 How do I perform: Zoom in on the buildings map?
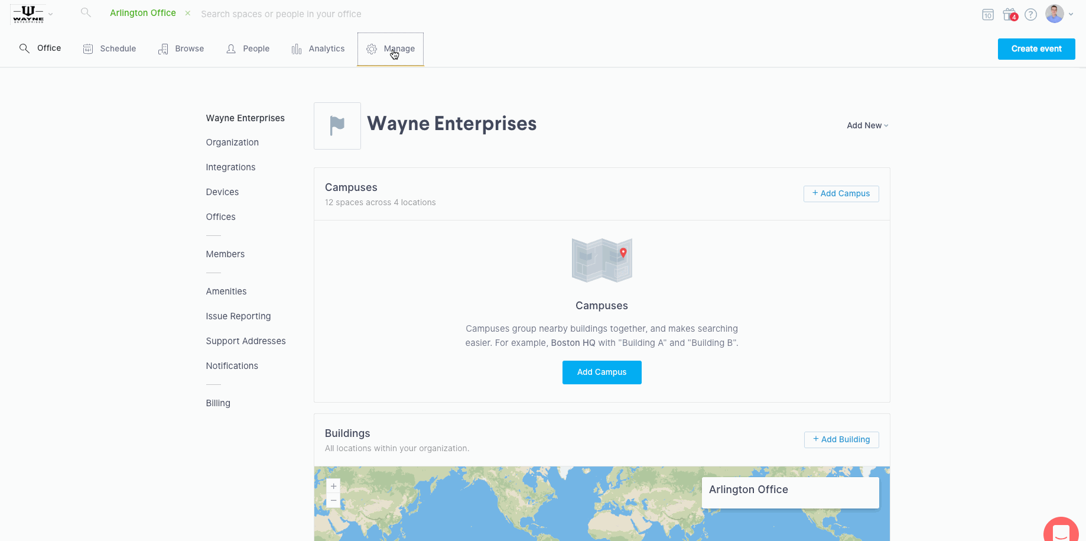[333, 486]
